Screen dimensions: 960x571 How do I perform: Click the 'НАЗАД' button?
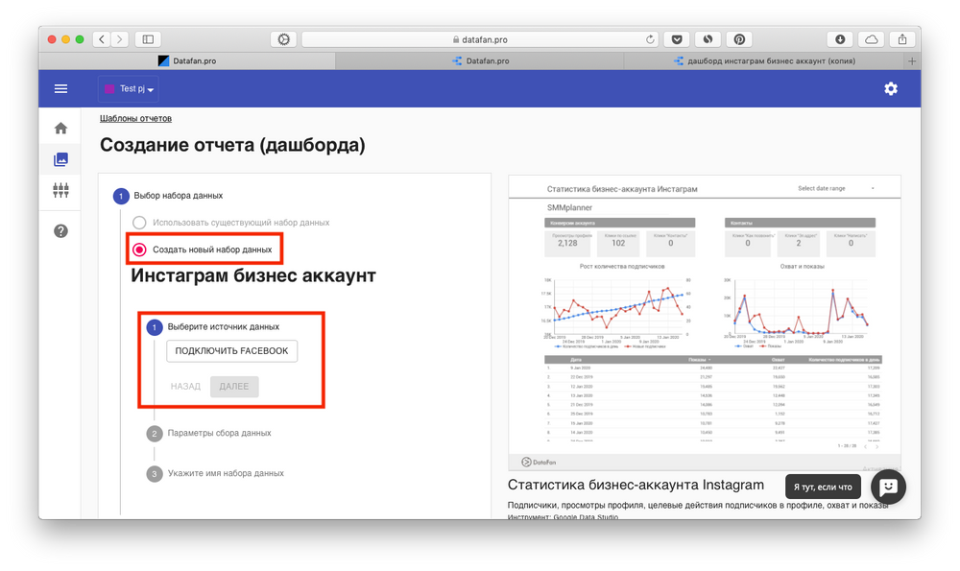coord(185,386)
